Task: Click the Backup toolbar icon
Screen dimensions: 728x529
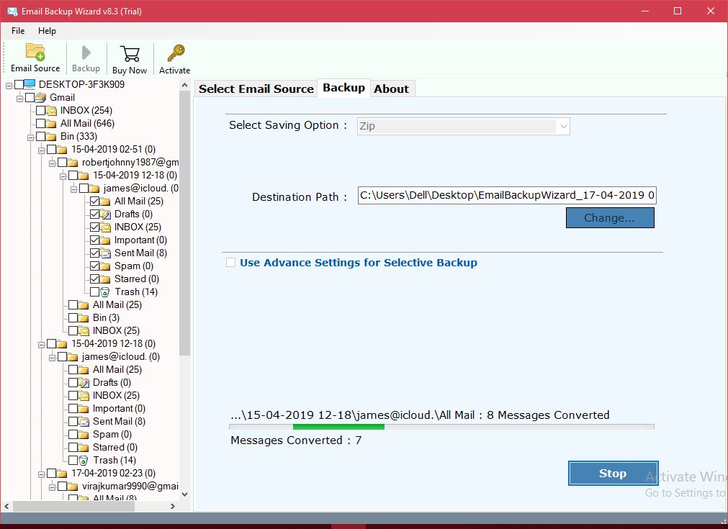Action: [x=86, y=53]
